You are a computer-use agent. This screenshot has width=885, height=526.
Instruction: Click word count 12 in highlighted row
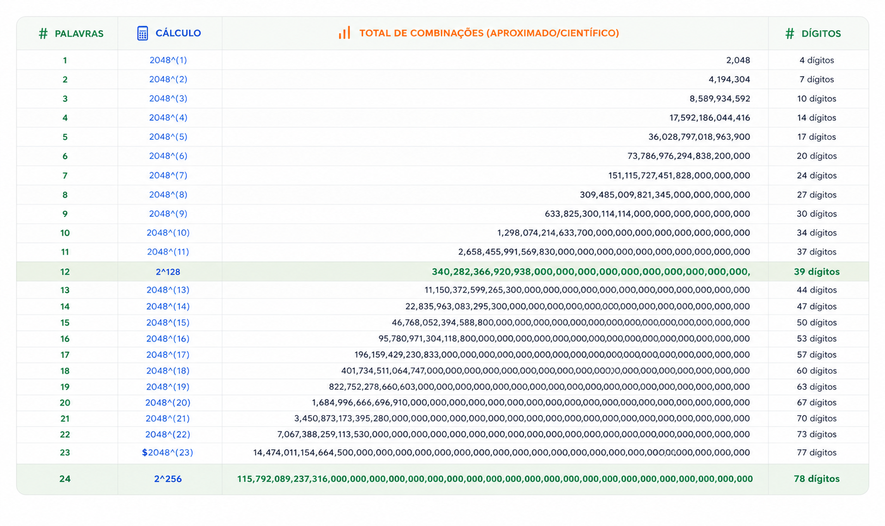(65, 271)
